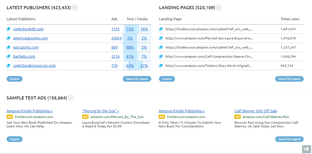Viewport: 312px width, 154px height.
Task: Export the Sample Text Ads
Action: click(x=15, y=139)
